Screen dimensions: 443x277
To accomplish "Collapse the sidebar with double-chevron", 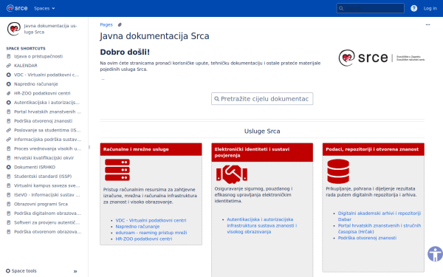I will pos(75,271).
